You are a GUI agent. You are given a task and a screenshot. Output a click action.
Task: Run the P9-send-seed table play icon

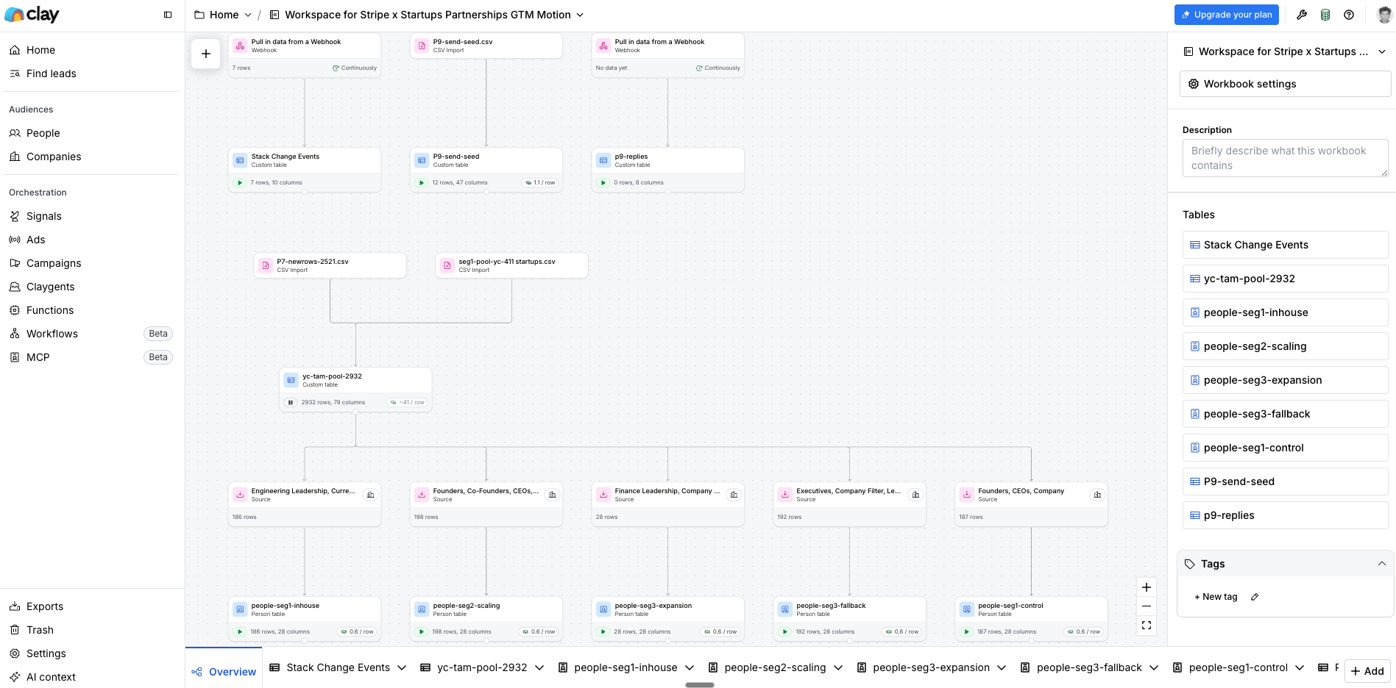[422, 182]
